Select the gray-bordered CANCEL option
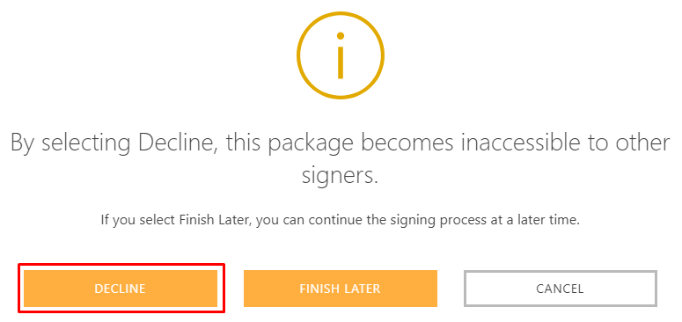The height and width of the screenshot is (322, 682). pyautogui.click(x=561, y=289)
